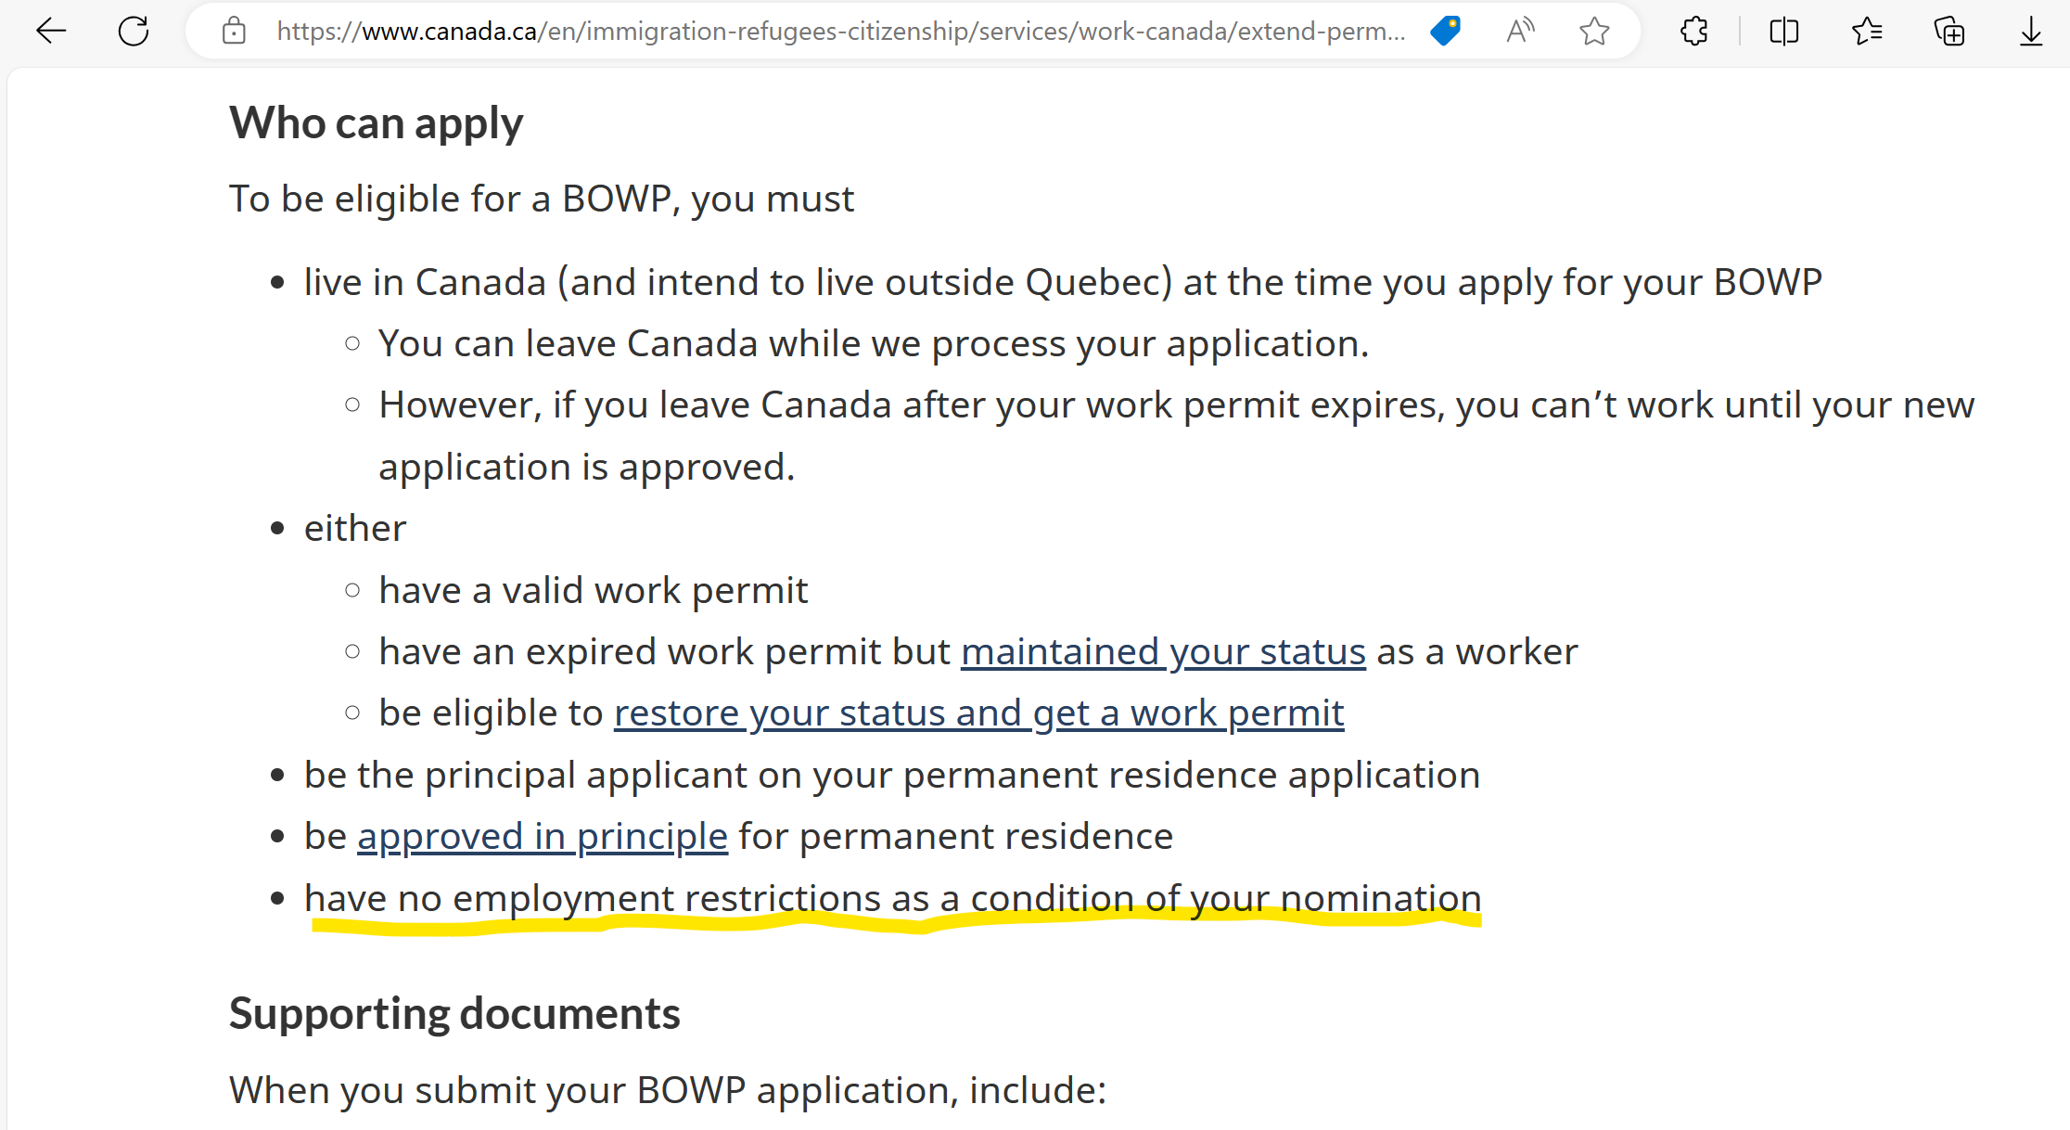Add this page to Collections
The height and width of the screenshot is (1130, 2070).
[x=1949, y=31]
